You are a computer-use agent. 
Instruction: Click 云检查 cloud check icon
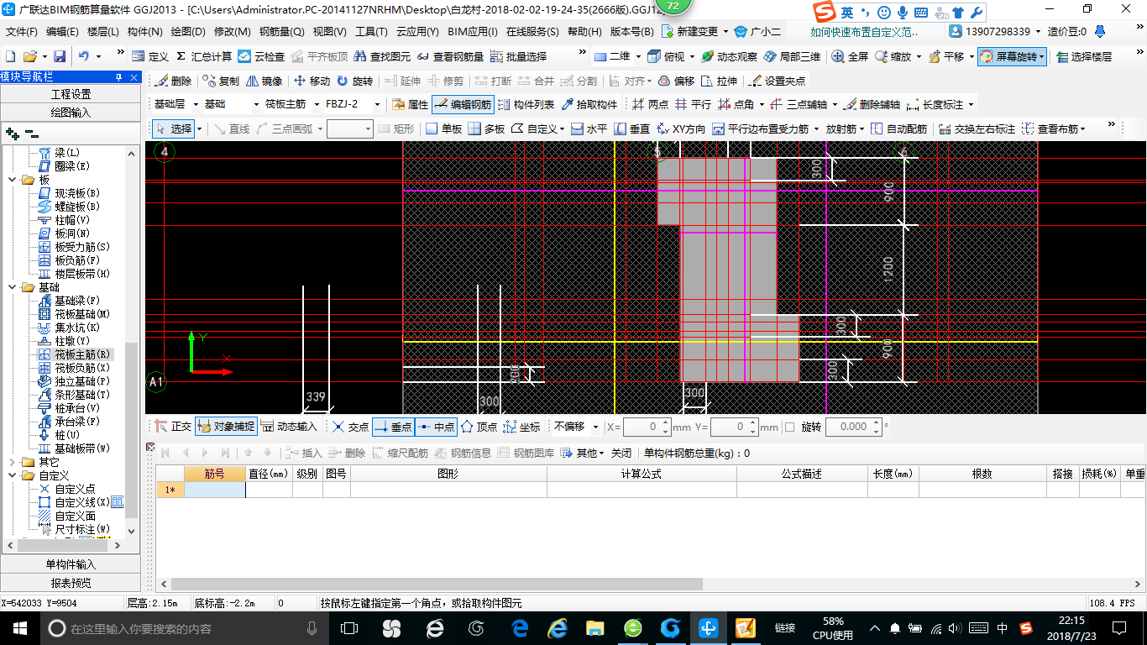click(x=261, y=56)
